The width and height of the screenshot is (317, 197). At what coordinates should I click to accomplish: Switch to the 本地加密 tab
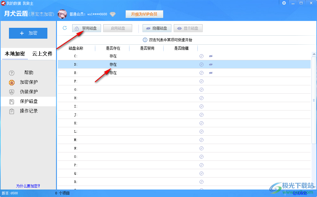tap(15, 54)
